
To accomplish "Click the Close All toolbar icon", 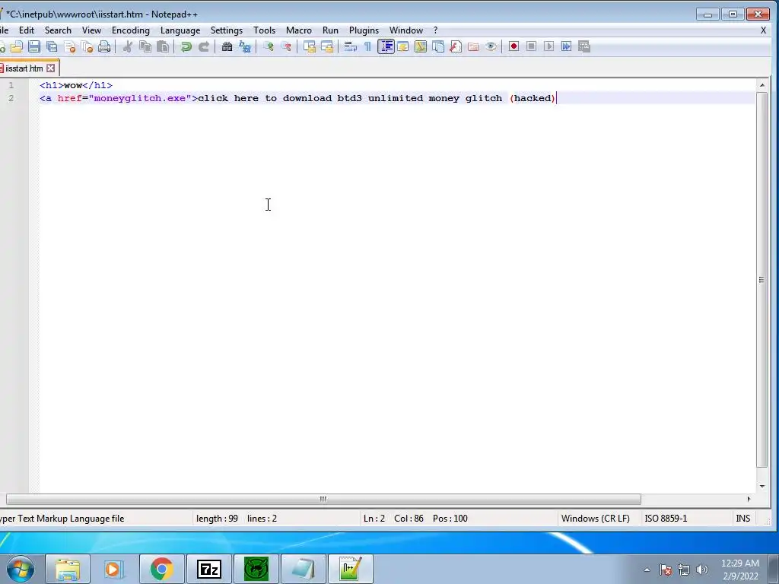I will 87,46.
